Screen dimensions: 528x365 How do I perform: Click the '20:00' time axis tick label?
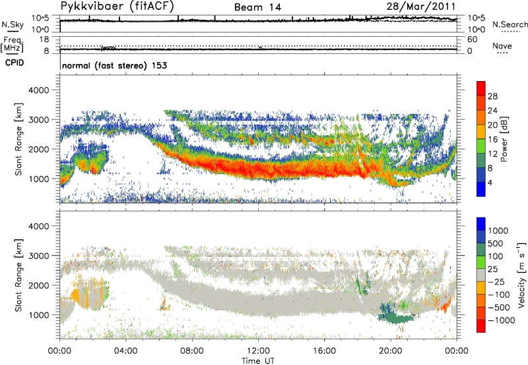coord(391,351)
